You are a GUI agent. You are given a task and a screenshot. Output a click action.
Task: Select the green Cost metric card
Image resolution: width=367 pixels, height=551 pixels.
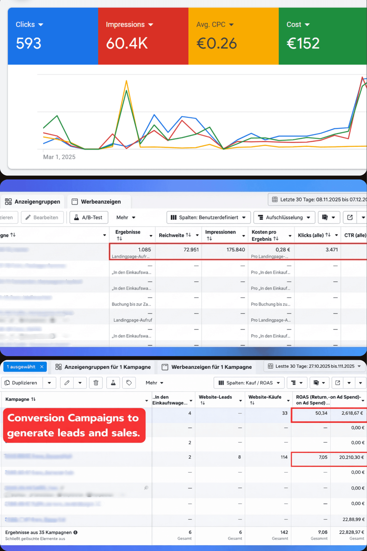point(322,36)
